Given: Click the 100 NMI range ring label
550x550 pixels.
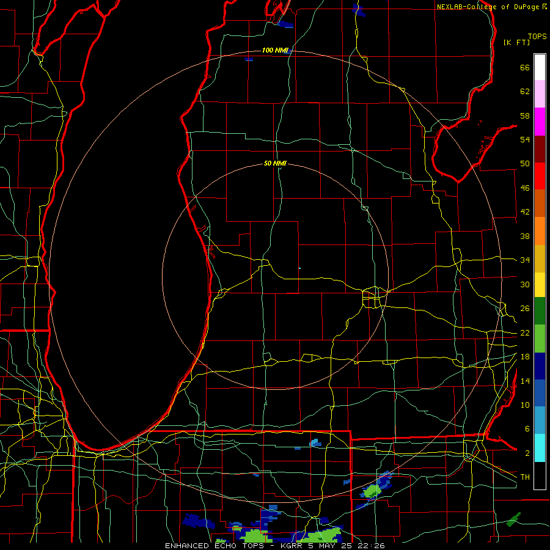Looking at the screenshot, I should 275,51.
